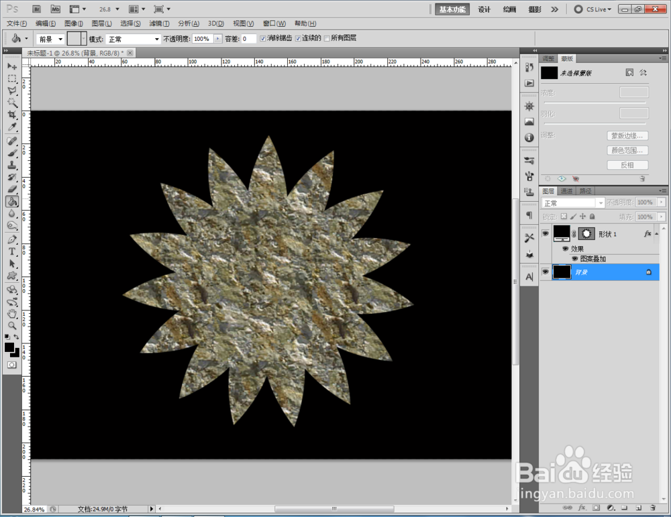671x517 pixels.
Task: Open the layer fill 填充 arrow
Action: tap(662, 217)
